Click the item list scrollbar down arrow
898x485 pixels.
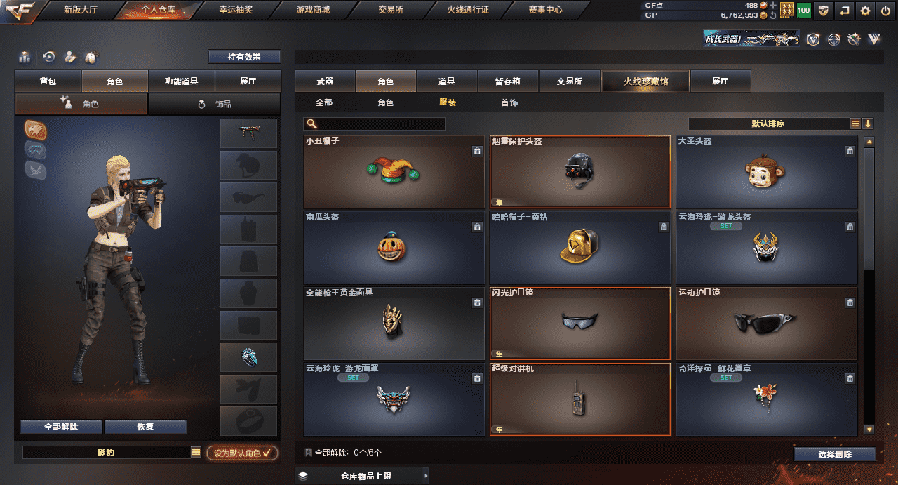[869, 429]
